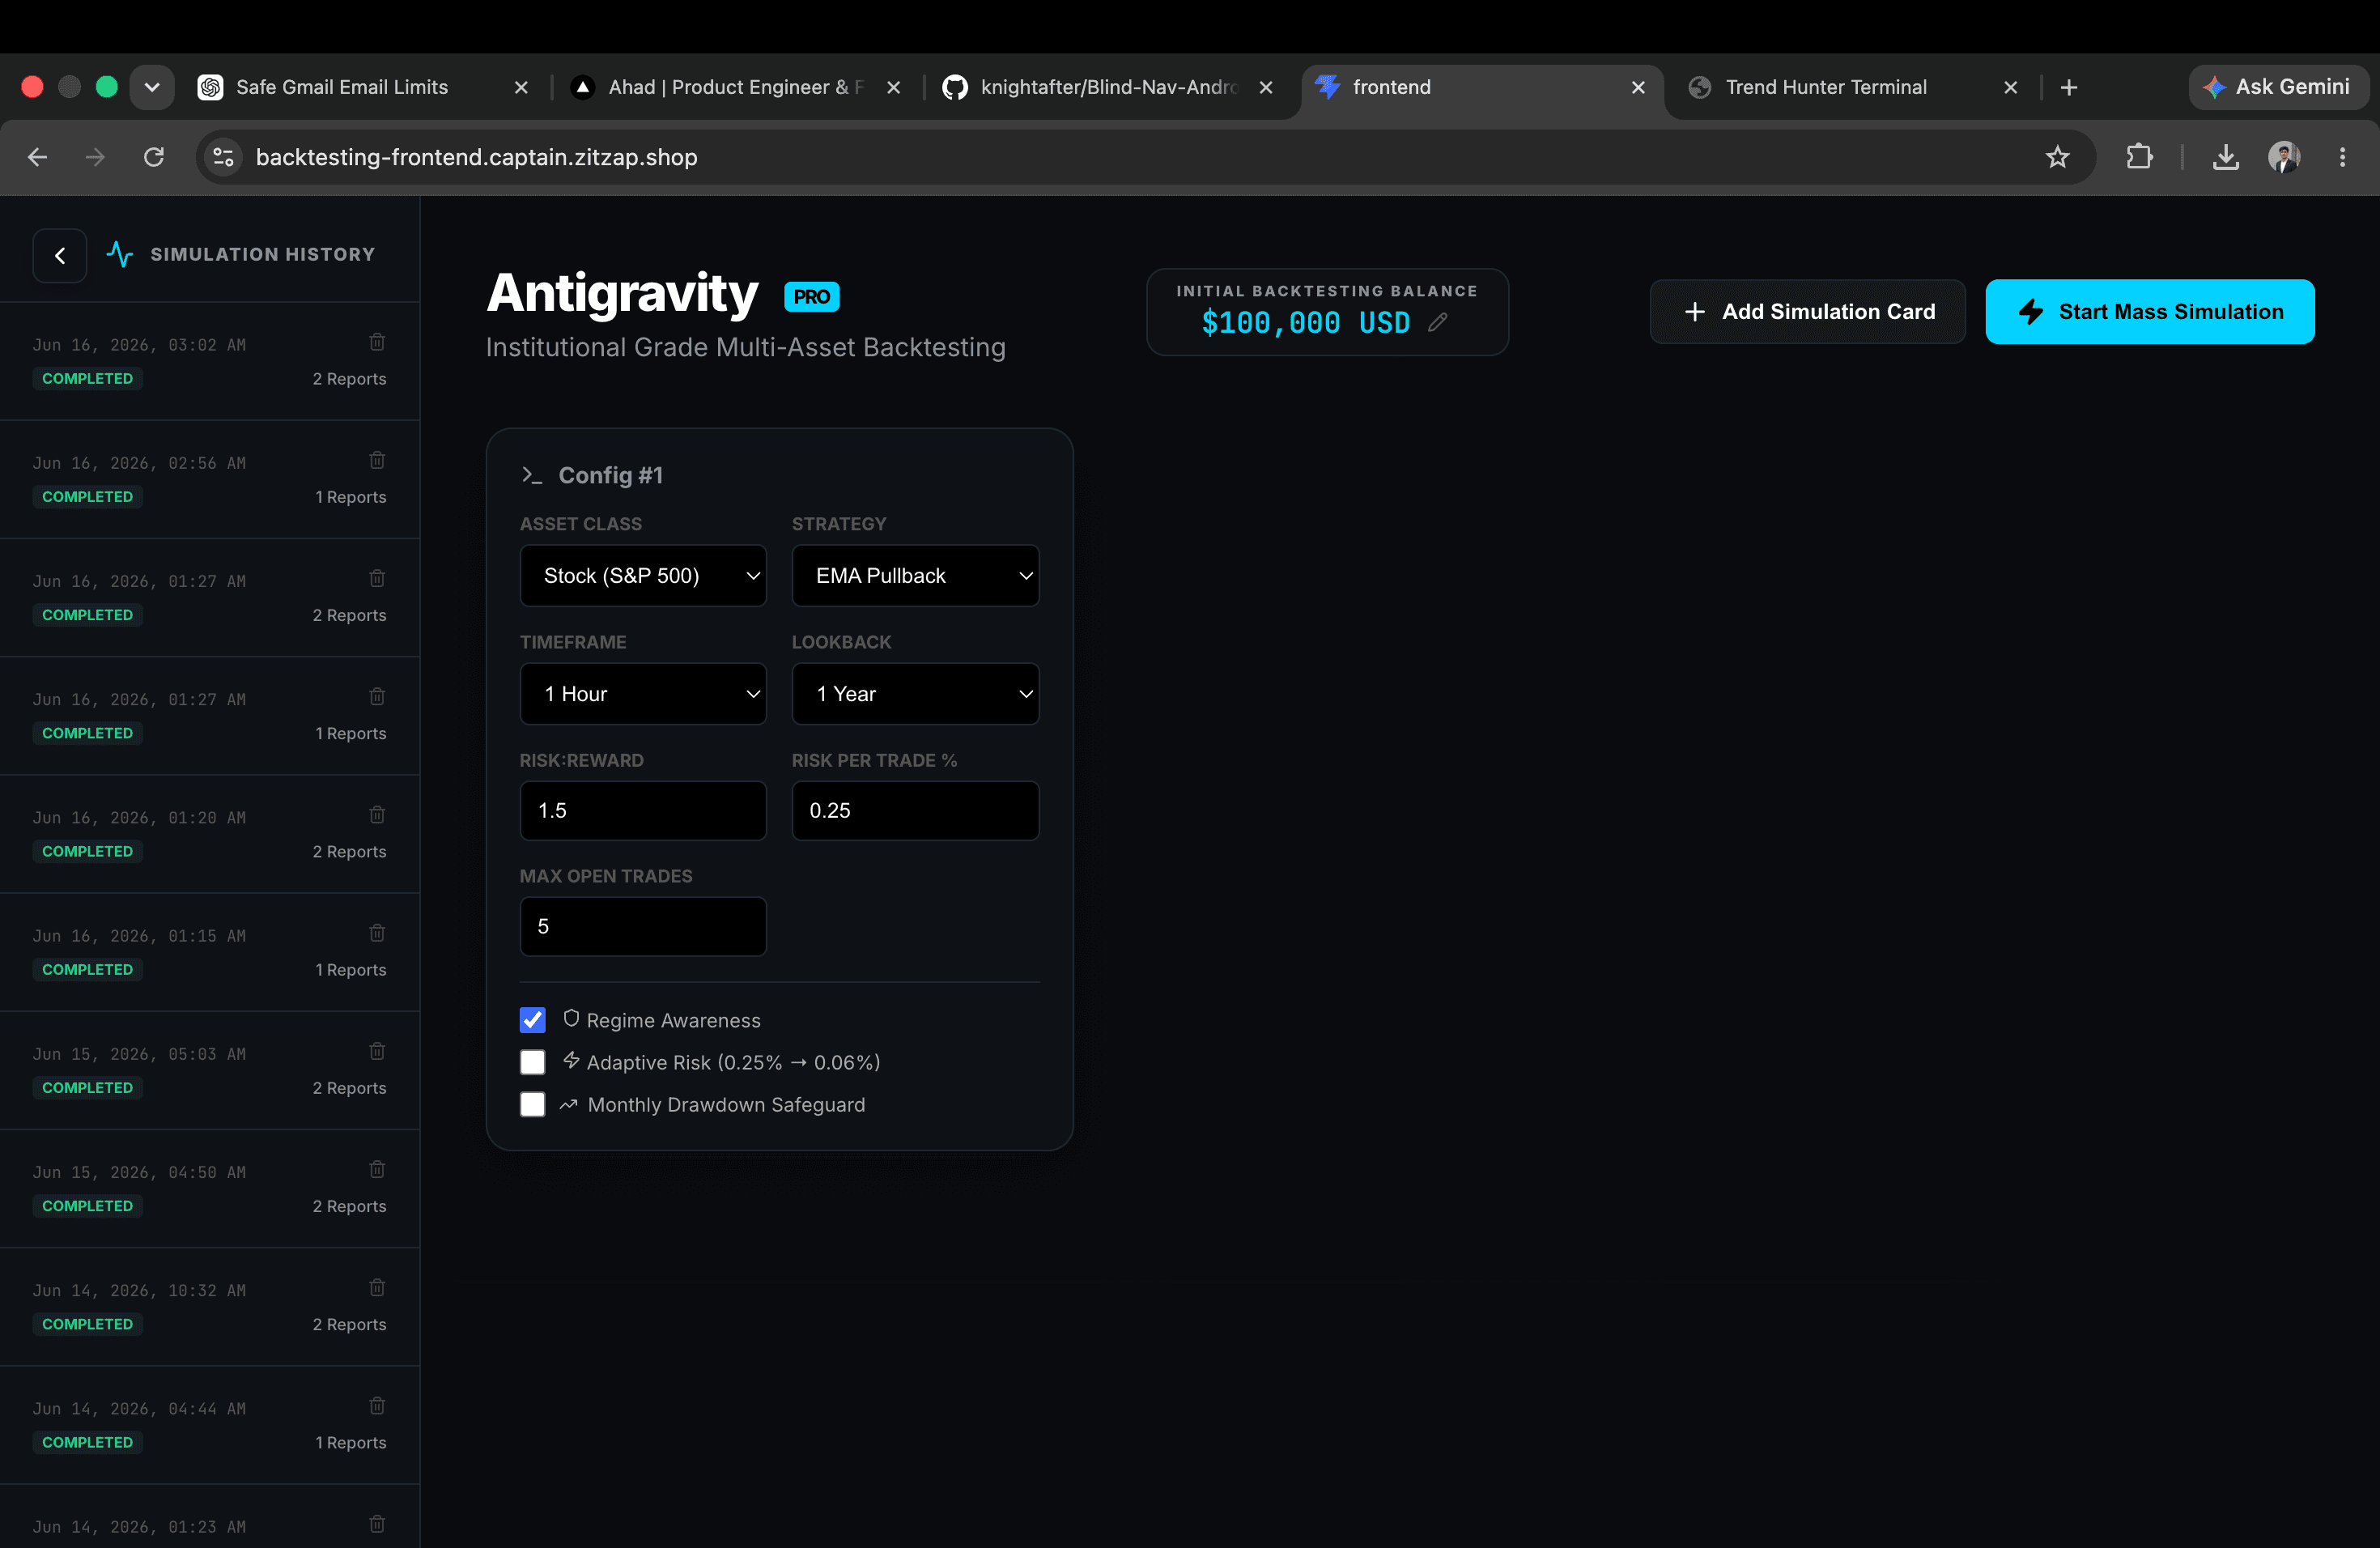
Task: Click COMPLETED status for Jun 14, 04:44 AM
Action: pos(87,1443)
